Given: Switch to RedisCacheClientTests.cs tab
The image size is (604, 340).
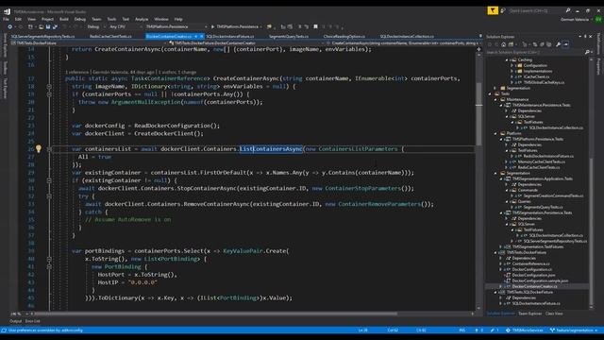Looking at the screenshot, I should (x=110, y=36).
